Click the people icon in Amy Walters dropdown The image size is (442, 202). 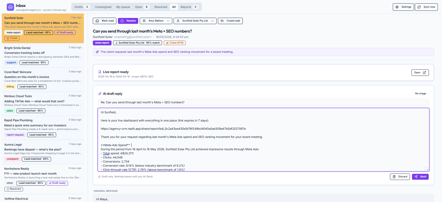[x=144, y=21]
